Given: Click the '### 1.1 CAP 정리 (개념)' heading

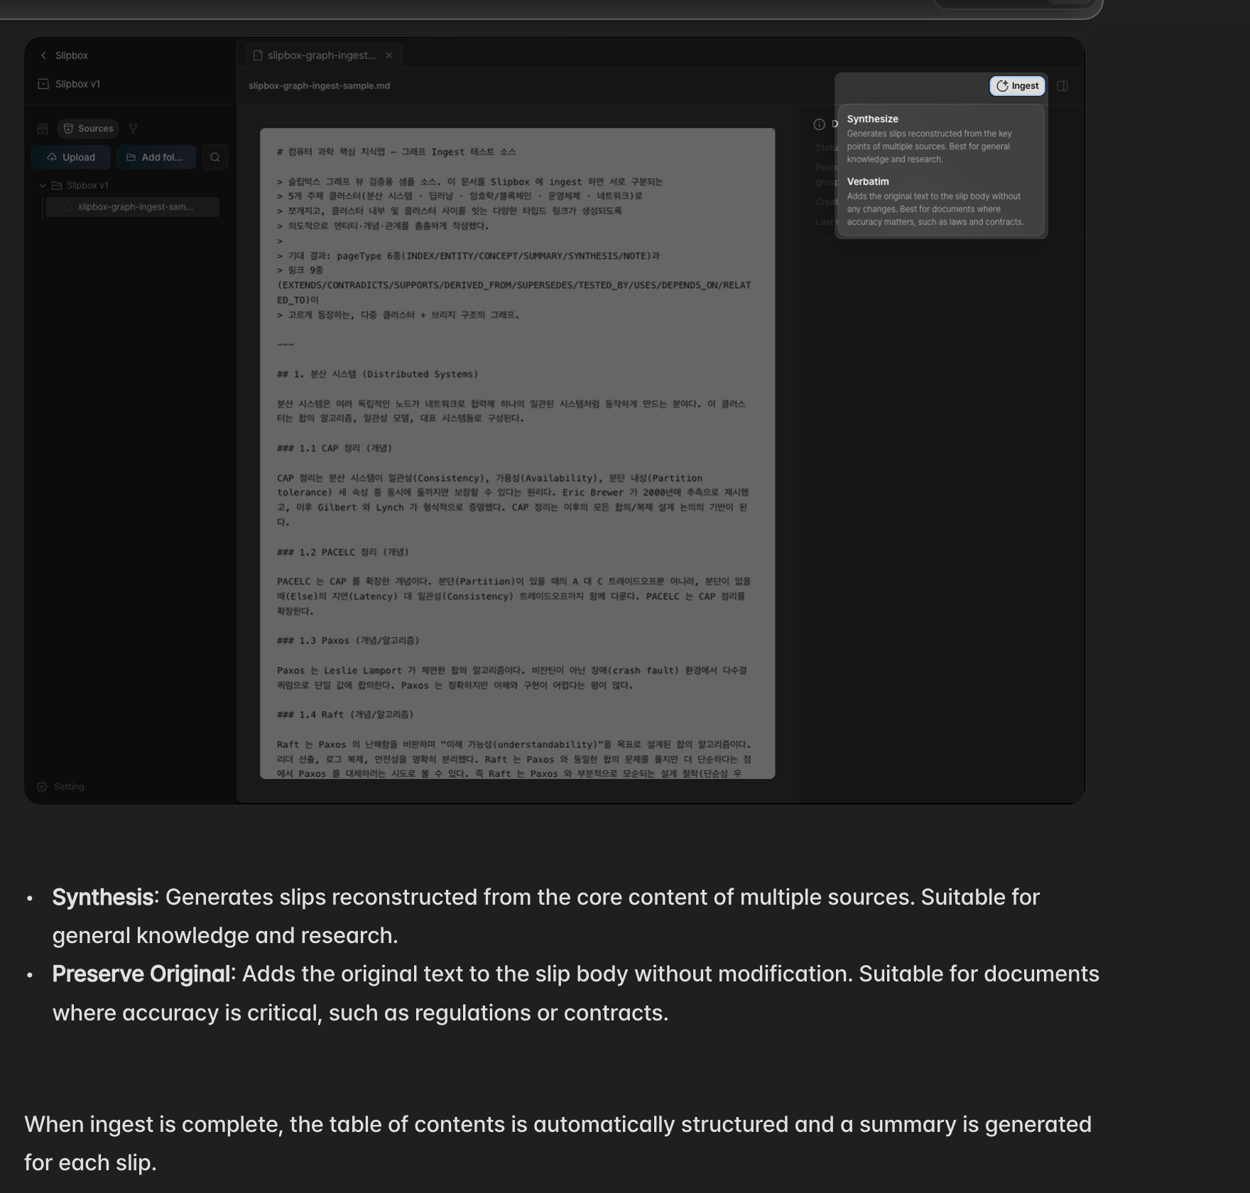Looking at the screenshot, I should [335, 448].
